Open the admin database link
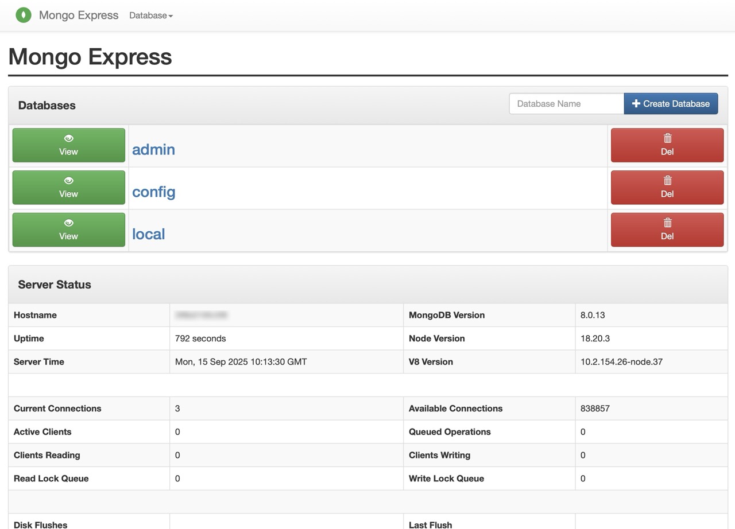 click(x=153, y=150)
